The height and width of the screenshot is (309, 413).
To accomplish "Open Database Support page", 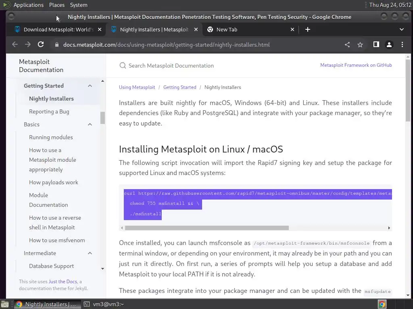I will click(x=51, y=266).
